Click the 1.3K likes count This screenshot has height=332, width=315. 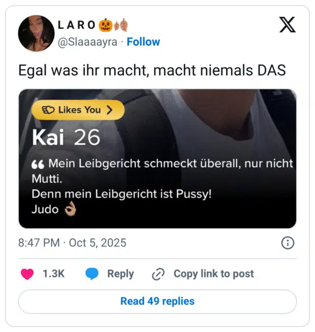[54, 273]
